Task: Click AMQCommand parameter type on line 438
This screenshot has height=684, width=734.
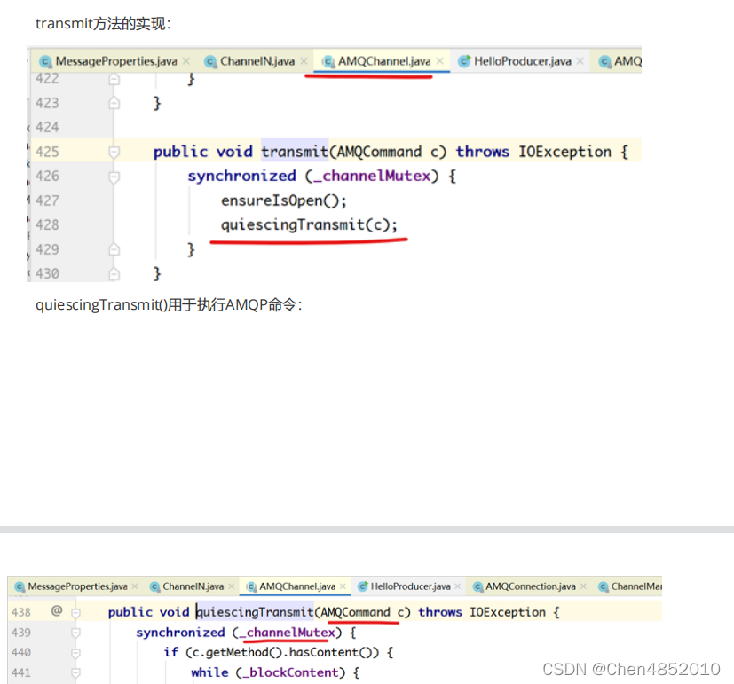Action: click(355, 612)
